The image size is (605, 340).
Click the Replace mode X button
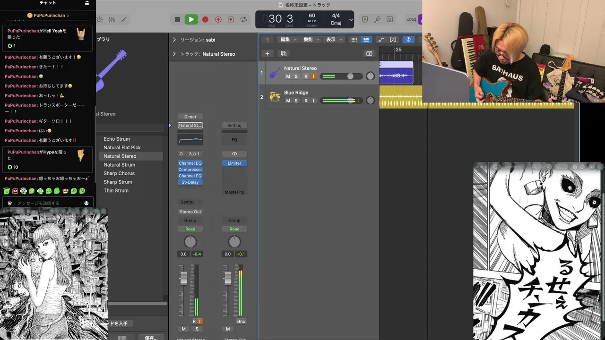[365, 19]
